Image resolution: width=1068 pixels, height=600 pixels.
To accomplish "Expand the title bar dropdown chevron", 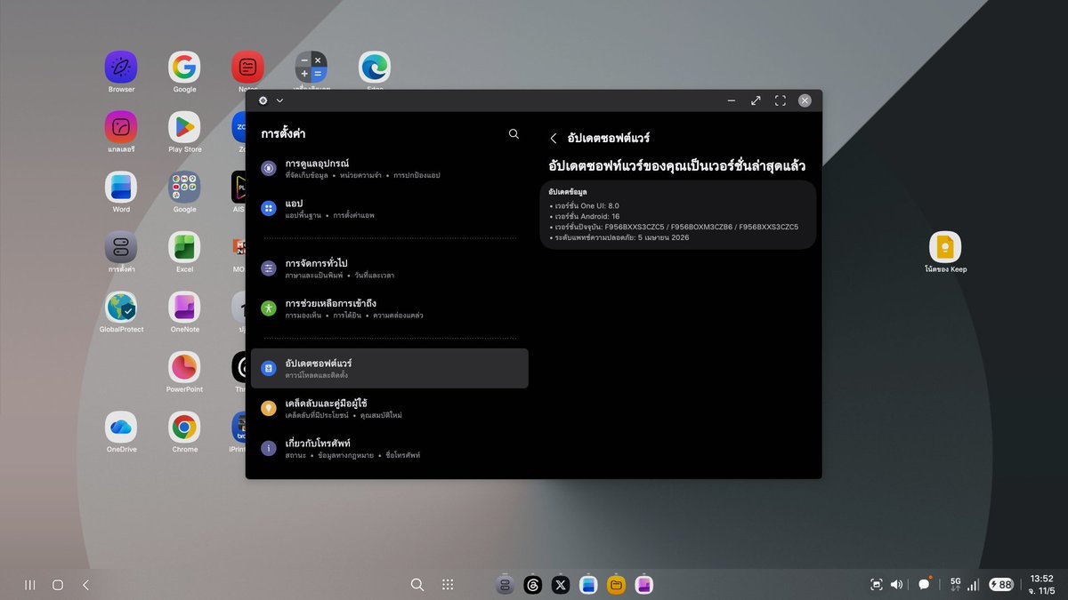I will (x=279, y=100).
